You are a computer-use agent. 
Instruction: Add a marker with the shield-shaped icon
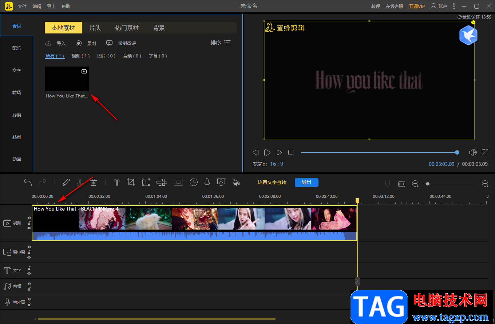[x=388, y=184]
